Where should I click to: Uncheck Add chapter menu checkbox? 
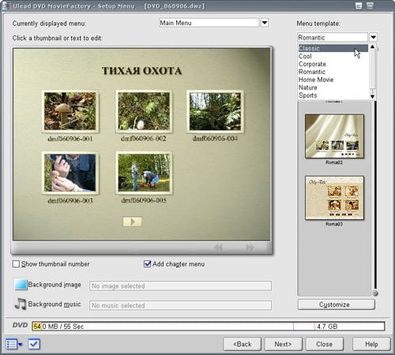pyautogui.click(x=147, y=263)
